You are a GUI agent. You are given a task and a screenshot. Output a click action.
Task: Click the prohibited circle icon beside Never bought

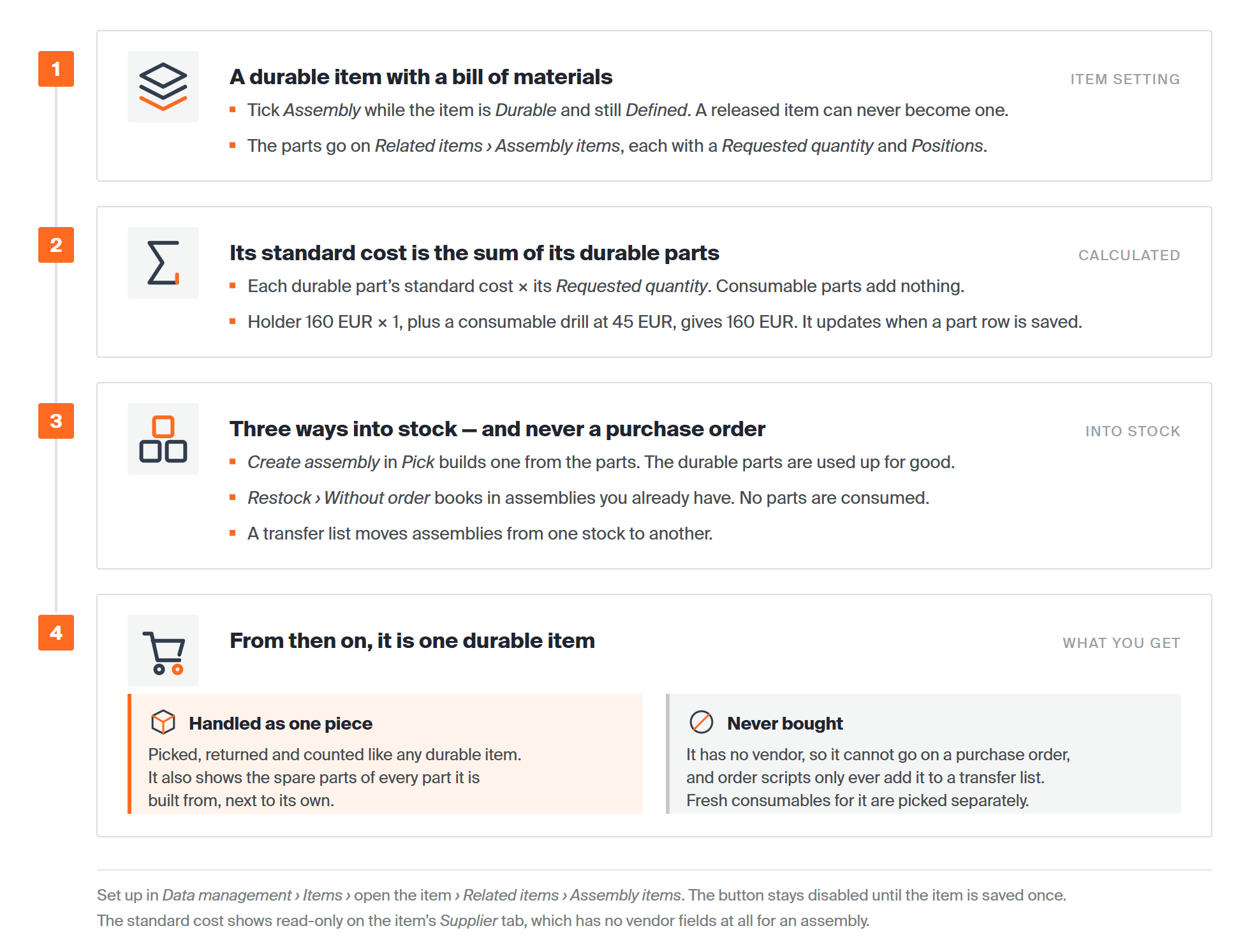pos(702,722)
